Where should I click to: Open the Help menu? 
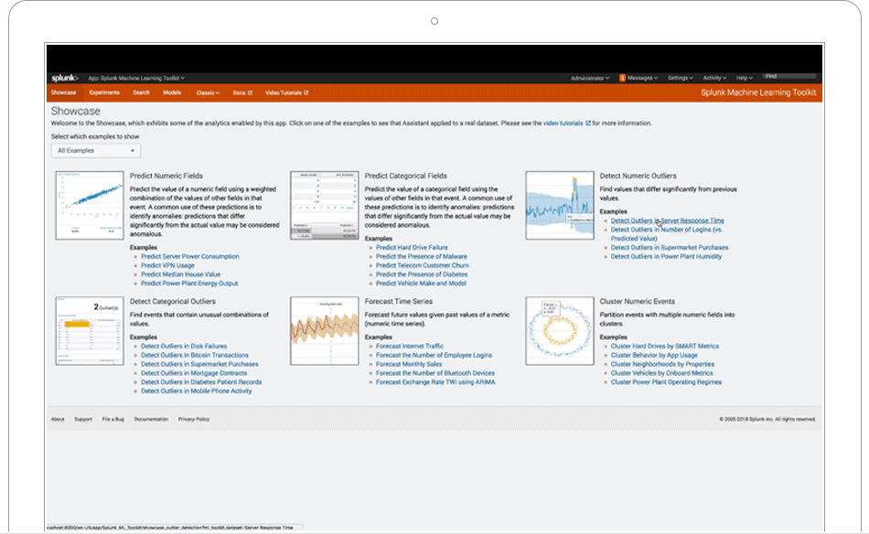[x=745, y=78]
